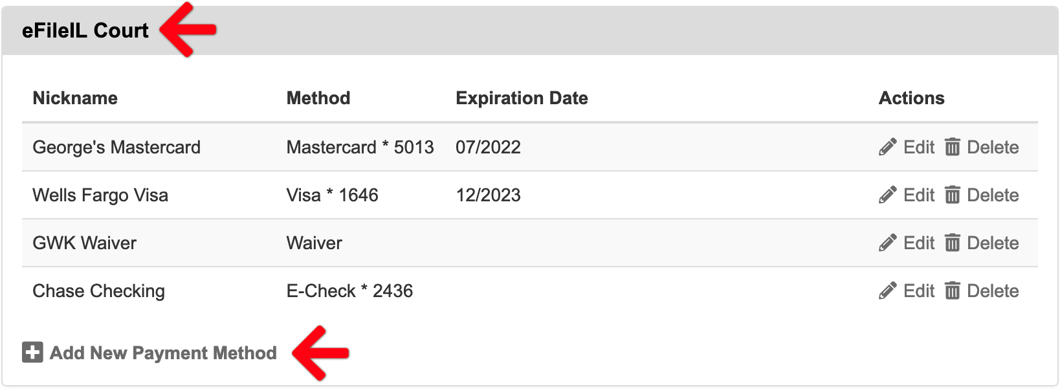Edit the GWK Waiver entry
Viewport: 1060px width, 389px height.
907,243
